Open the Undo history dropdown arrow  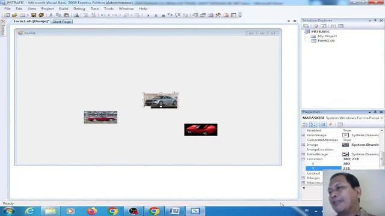click(x=109, y=15)
